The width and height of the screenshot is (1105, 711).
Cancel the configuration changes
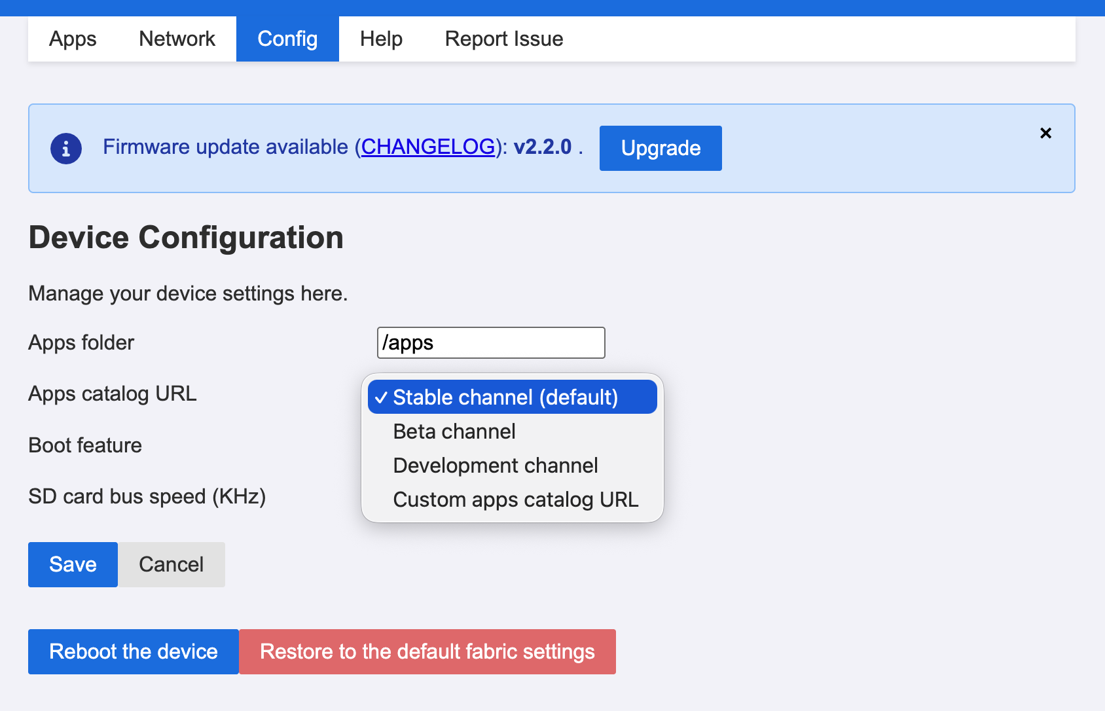(171, 564)
